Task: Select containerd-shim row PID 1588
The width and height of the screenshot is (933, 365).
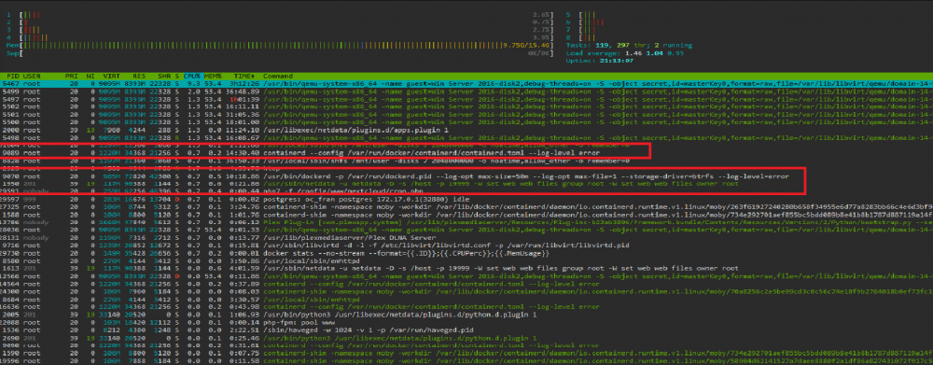Action: 466,215
